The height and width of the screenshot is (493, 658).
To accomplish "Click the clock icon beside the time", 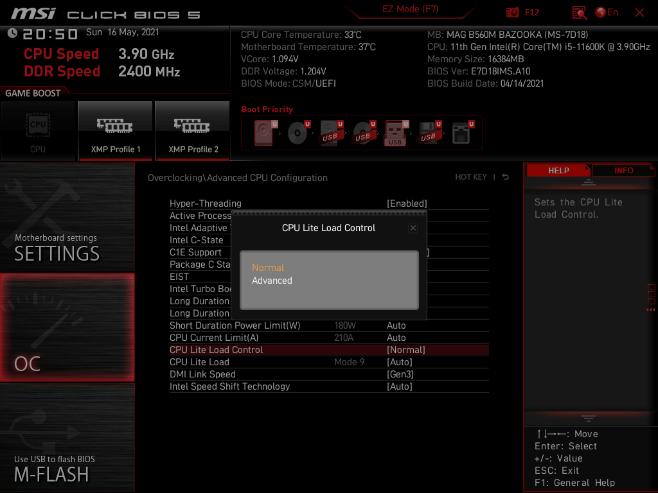I will coord(12,33).
